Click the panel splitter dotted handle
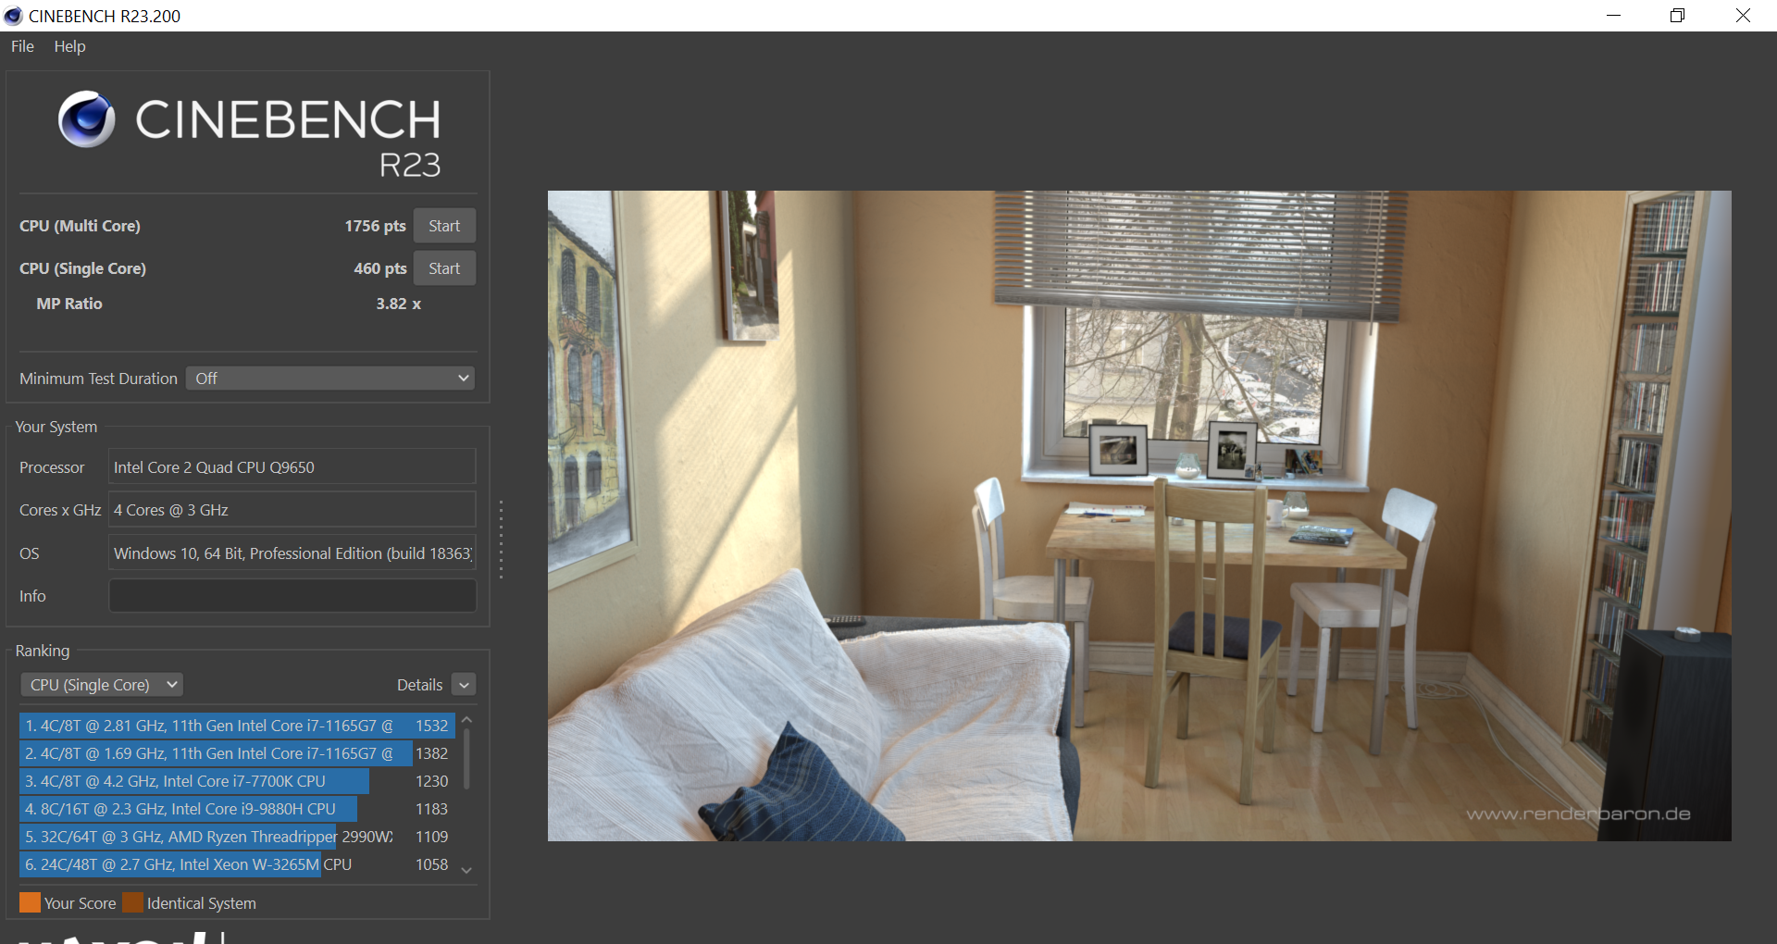Screen dimensions: 1777x944 [501, 540]
